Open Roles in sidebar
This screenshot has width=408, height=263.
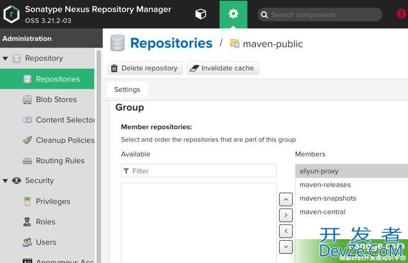[x=45, y=222]
